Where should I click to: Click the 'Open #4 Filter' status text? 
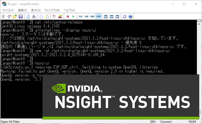10,121
